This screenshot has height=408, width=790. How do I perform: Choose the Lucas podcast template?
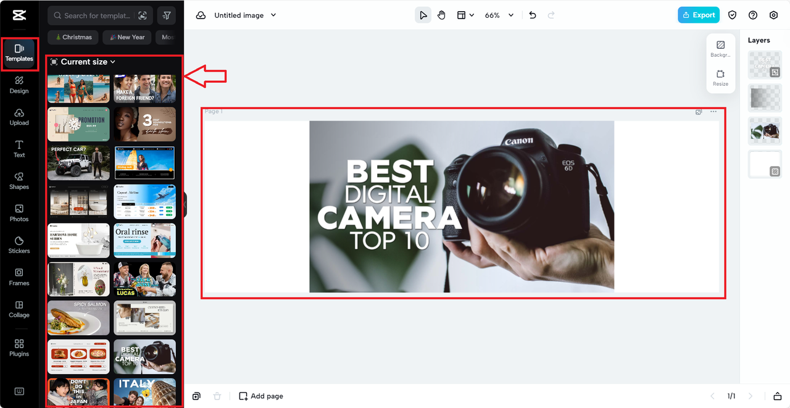pos(144,279)
